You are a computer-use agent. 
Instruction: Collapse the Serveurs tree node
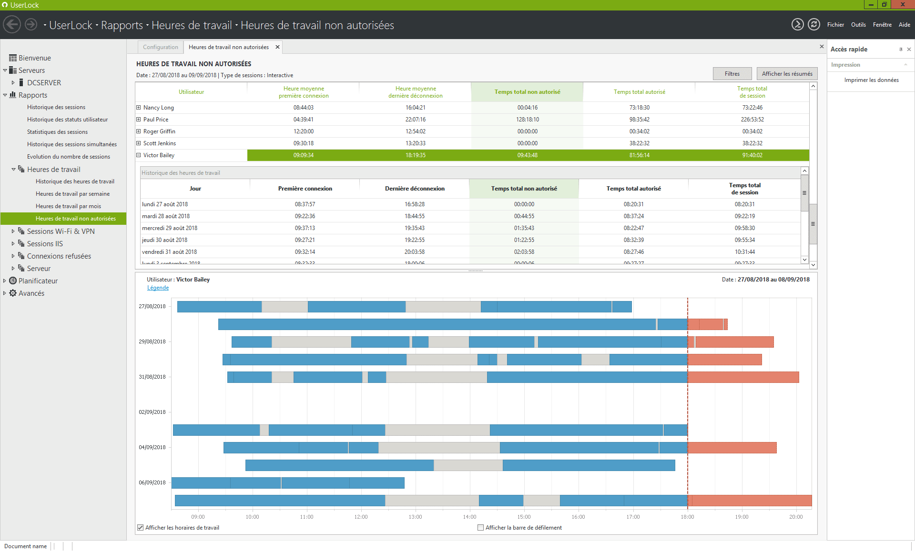pyautogui.click(x=5, y=70)
